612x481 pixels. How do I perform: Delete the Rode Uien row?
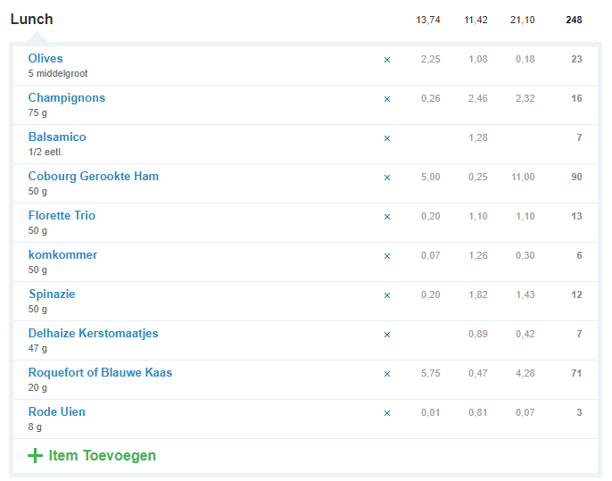[x=387, y=413]
